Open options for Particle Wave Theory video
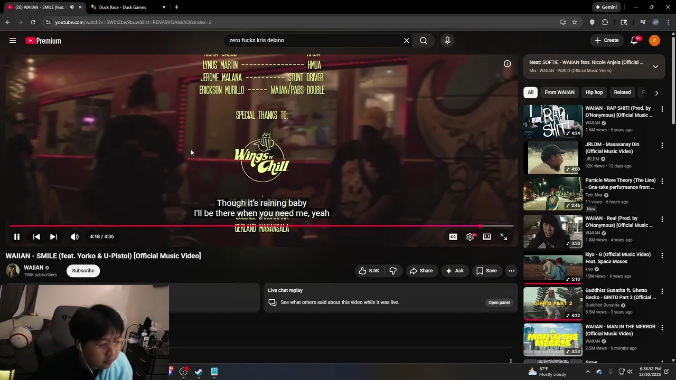Screen dimensions: 676x380 pyautogui.click(x=662, y=181)
